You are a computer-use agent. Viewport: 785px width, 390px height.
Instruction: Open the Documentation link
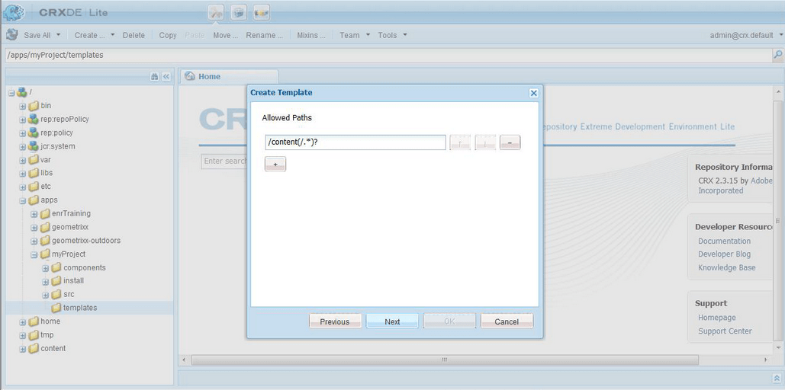725,241
